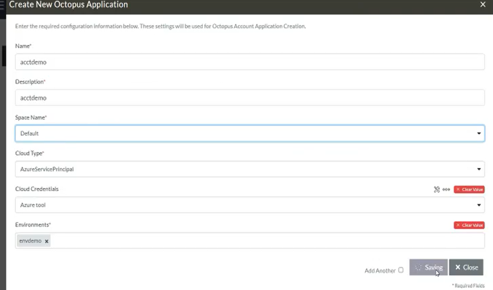493x290 pixels.
Task: Click the '* Required Fields' note
Action: [468, 285]
